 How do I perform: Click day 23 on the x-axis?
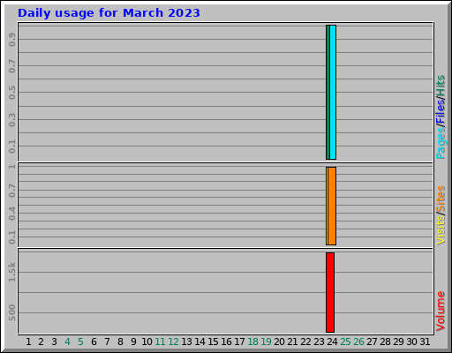(x=319, y=342)
